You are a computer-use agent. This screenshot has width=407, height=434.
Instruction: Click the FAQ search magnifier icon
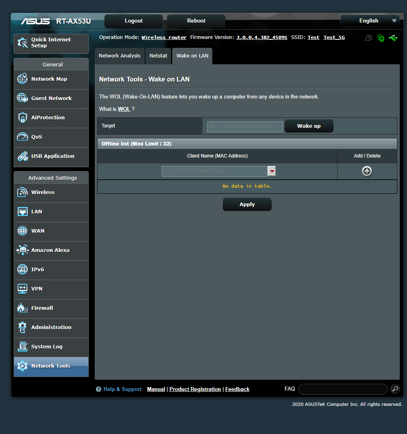tap(395, 389)
